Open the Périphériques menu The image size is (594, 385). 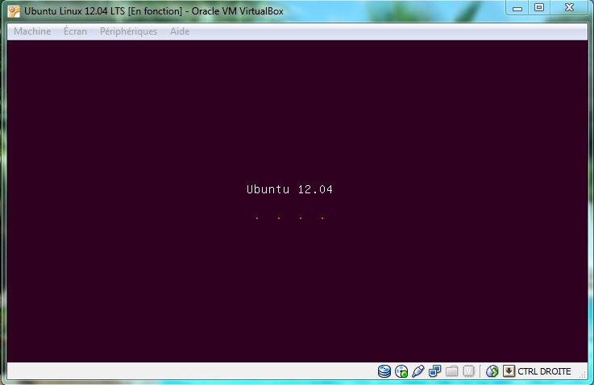(128, 31)
